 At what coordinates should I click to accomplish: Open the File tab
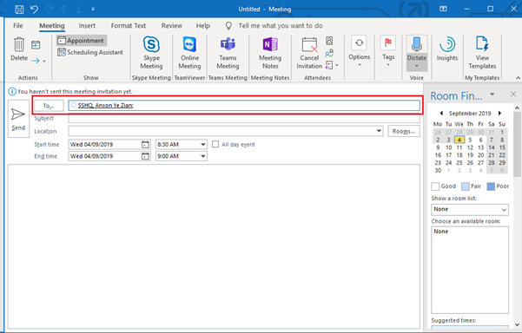pyautogui.click(x=18, y=26)
